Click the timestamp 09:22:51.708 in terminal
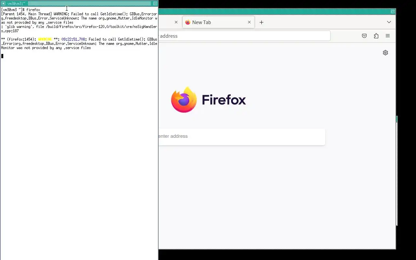The height and width of the screenshot is (260, 416). (73, 39)
